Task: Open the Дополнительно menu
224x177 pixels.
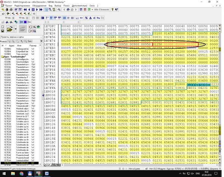Action: [x=79, y=6]
